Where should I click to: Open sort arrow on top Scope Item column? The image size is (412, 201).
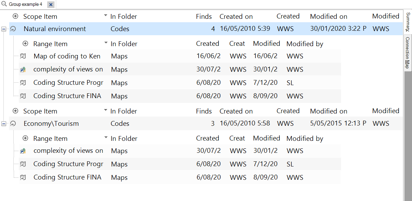(x=105, y=16)
